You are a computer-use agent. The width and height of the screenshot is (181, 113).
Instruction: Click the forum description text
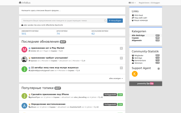tap(41, 11)
